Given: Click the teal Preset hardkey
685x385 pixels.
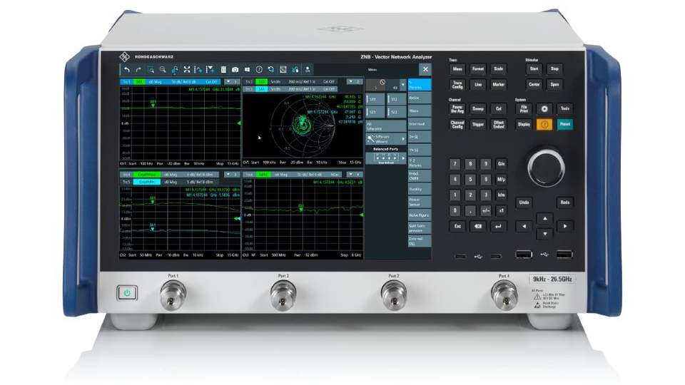Looking at the screenshot, I should pyautogui.click(x=565, y=124).
